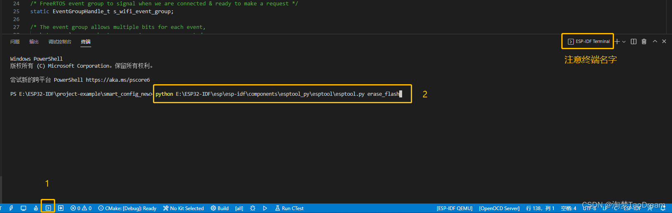Click the CMake debug bug icon

[252, 208]
